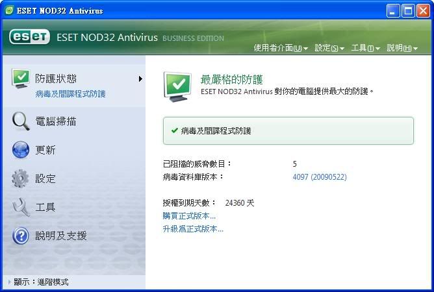Select 病毒及間諜程式防護 sub-item in sidebar

[70, 94]
